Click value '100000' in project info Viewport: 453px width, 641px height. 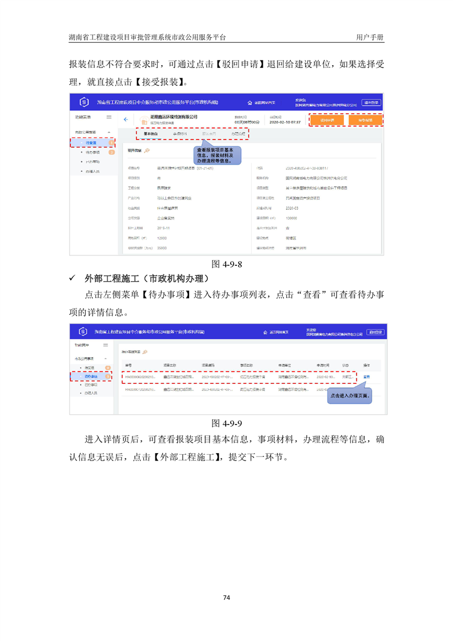click(x=291, y=218)
